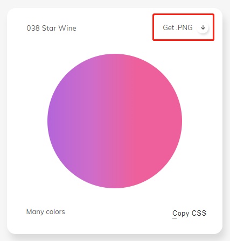This screenshot has height=241, width=230.
Task: Click the middle of the gradient preview
Action: [x=115, y=121]
